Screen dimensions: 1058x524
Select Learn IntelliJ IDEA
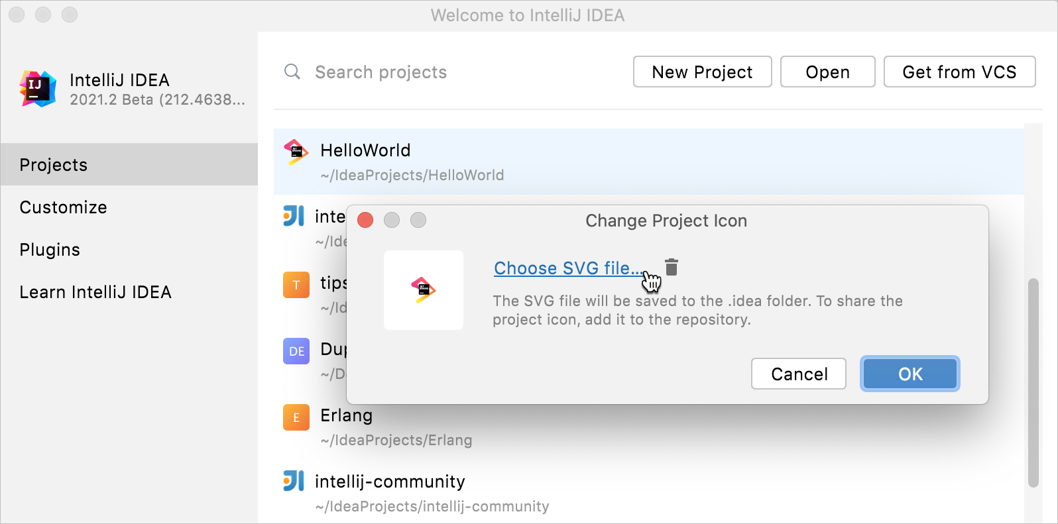(129, 291)
